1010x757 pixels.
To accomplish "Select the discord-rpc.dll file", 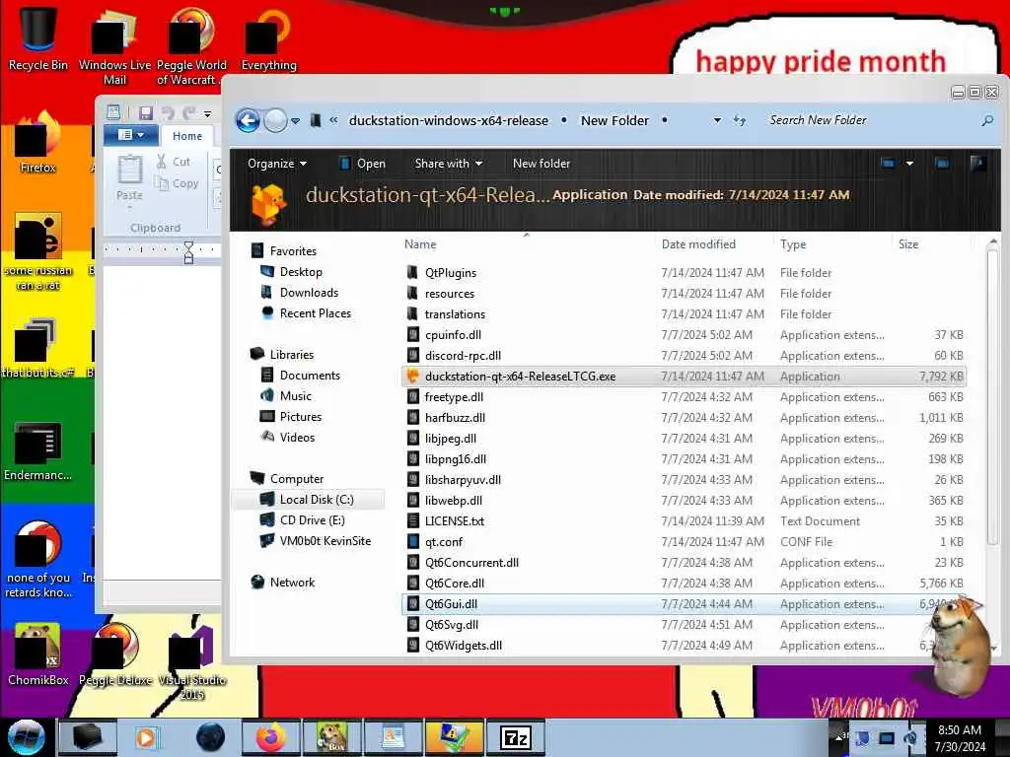I will click(x=463, y=355).
